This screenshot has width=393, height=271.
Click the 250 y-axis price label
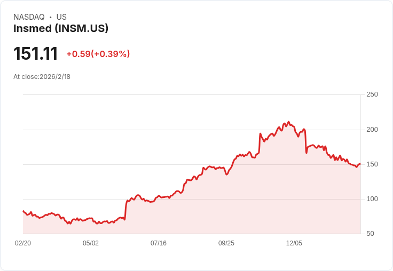pos(372,94)
